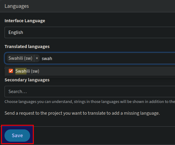Click the Languages section header

[x=17, y=6]
